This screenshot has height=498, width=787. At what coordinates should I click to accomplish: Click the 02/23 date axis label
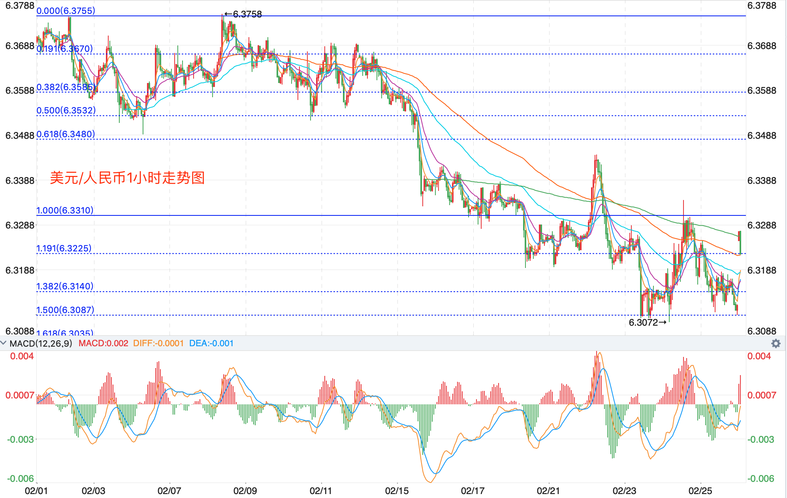(x=624, y=491)
